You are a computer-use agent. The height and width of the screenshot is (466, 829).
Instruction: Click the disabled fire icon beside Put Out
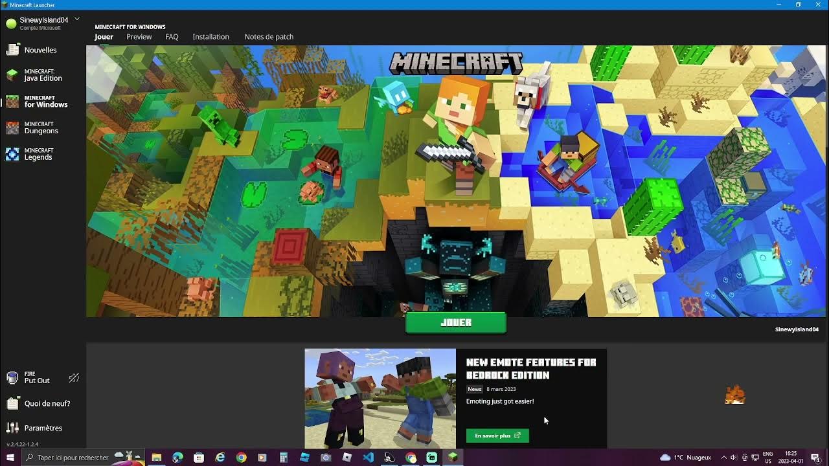pyautogui.click(x=74, y=378)
